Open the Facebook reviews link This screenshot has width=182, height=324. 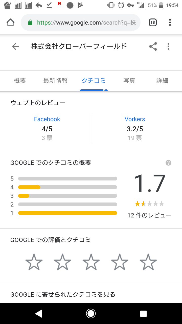(47, 119)
